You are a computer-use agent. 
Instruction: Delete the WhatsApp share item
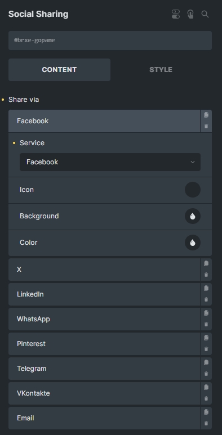pos(206,324)
